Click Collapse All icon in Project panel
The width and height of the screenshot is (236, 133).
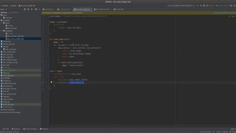coord(32,9)
